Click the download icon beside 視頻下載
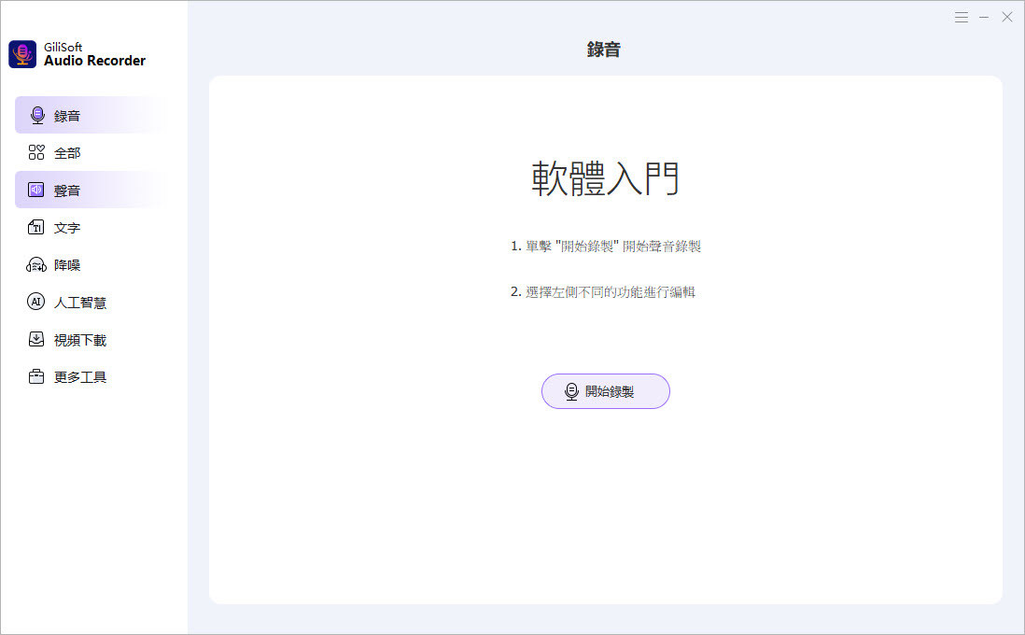The image size is (1025, 635). coord(36,339)
